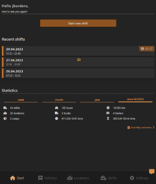Click the '2 trucks' statistic text
This screenshot has height=184, width=156.
[66, 113]
